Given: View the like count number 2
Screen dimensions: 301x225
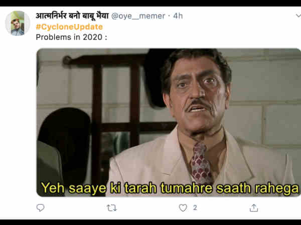Looking at the screenshot, I should (x=195, y=208).
